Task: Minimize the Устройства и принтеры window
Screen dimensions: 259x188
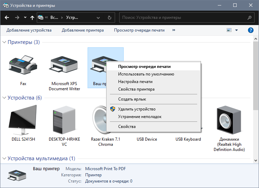Action: (219, 5)
